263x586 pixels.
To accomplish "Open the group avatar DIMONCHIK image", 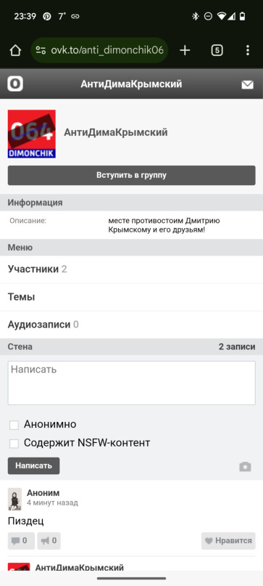I will click(32, 134).
